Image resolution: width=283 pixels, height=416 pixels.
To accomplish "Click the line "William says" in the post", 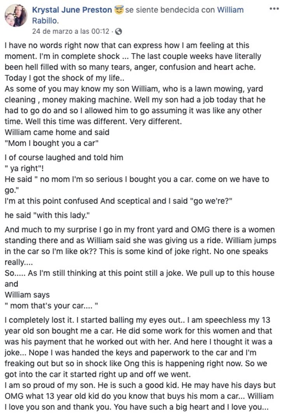I will (27, 294).
